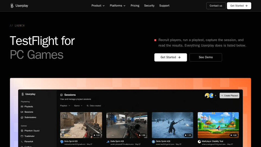Open the Product dropdown menu
The image size is (261, 147).
98,6
